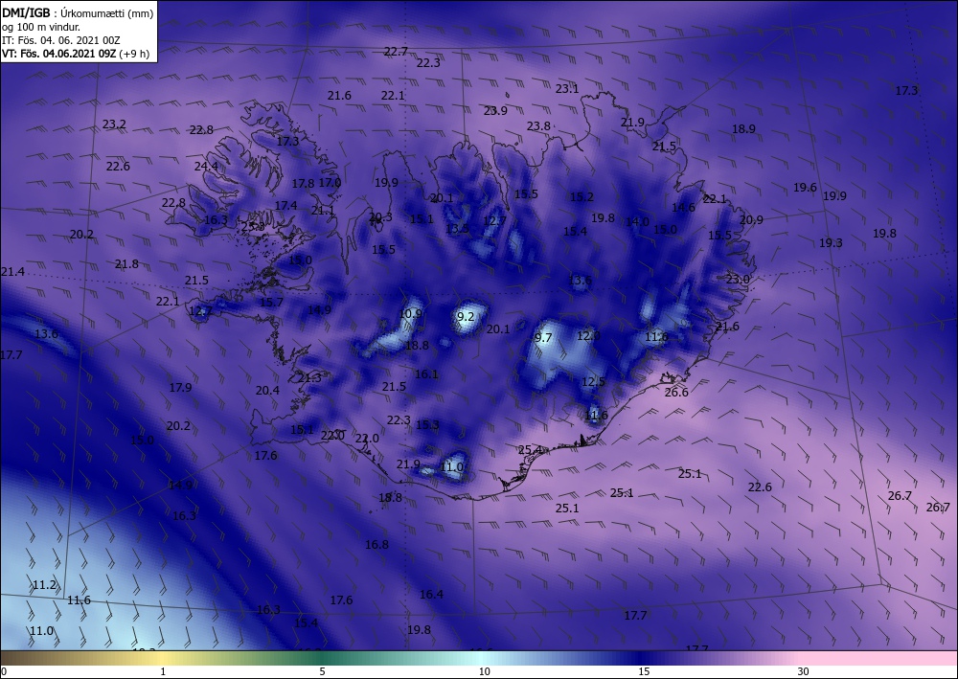Click the map value '11.2'
The image size is (958, 679).
pyautogui.click(x=44, y=585)
